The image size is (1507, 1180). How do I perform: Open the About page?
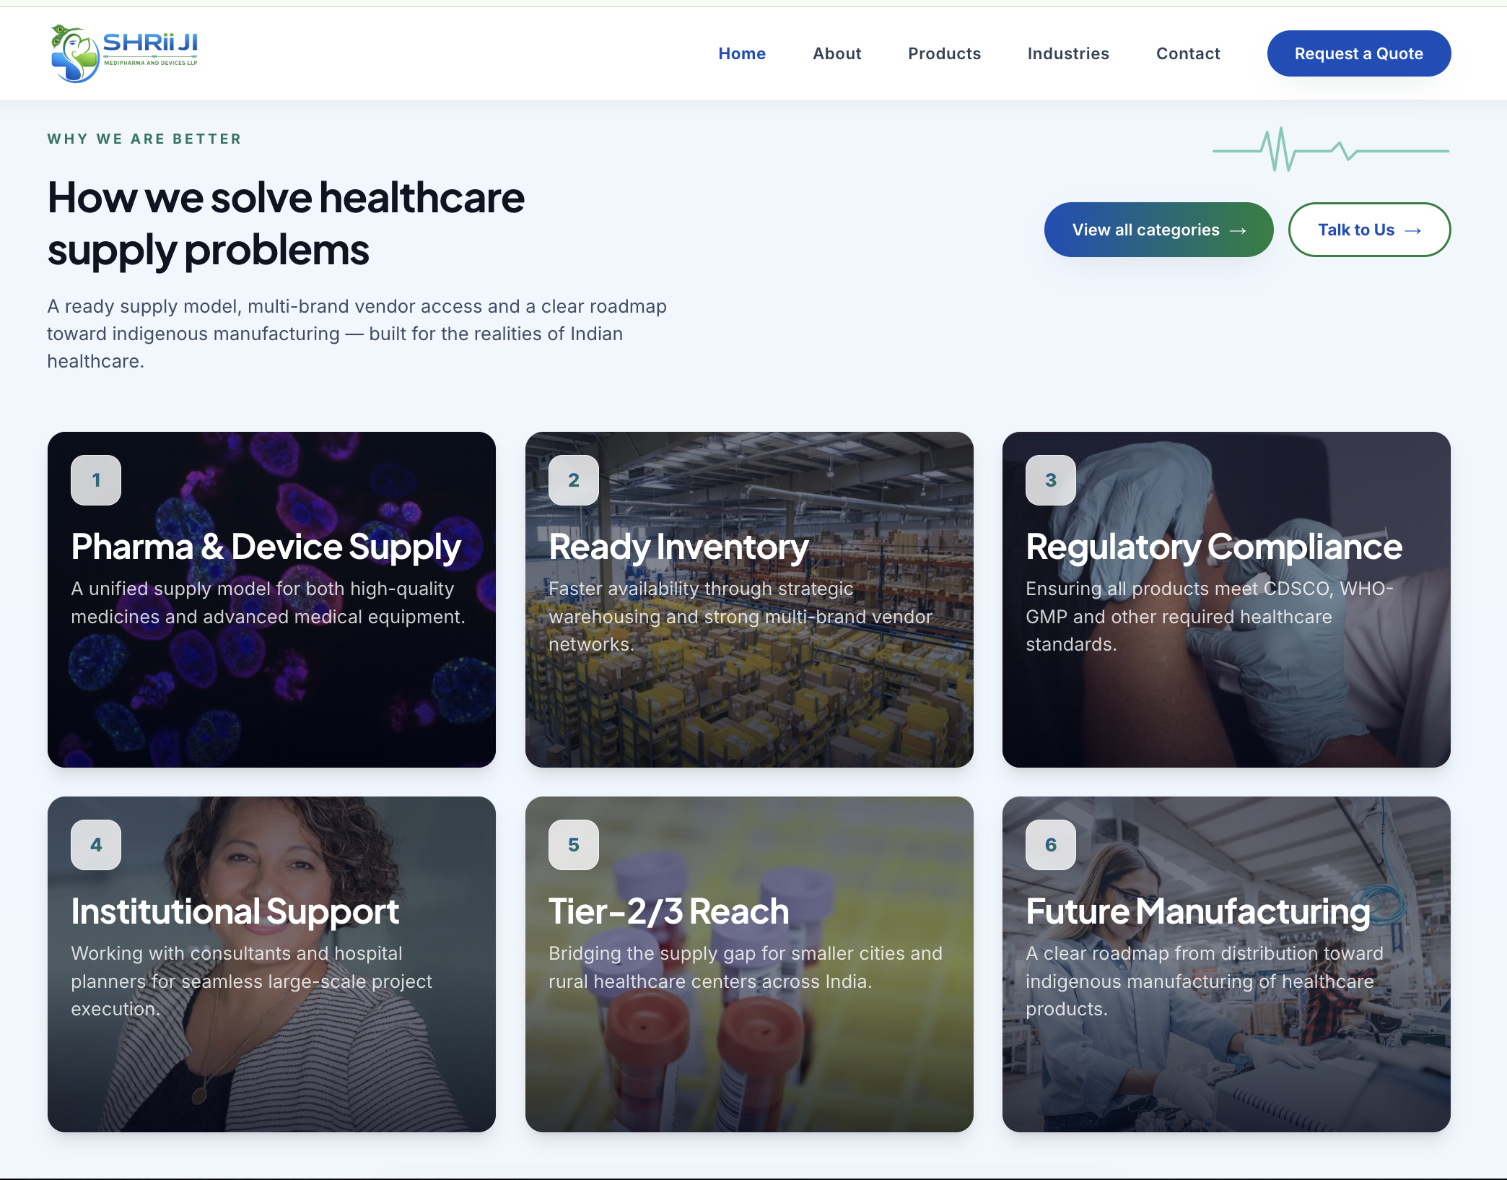837,53
